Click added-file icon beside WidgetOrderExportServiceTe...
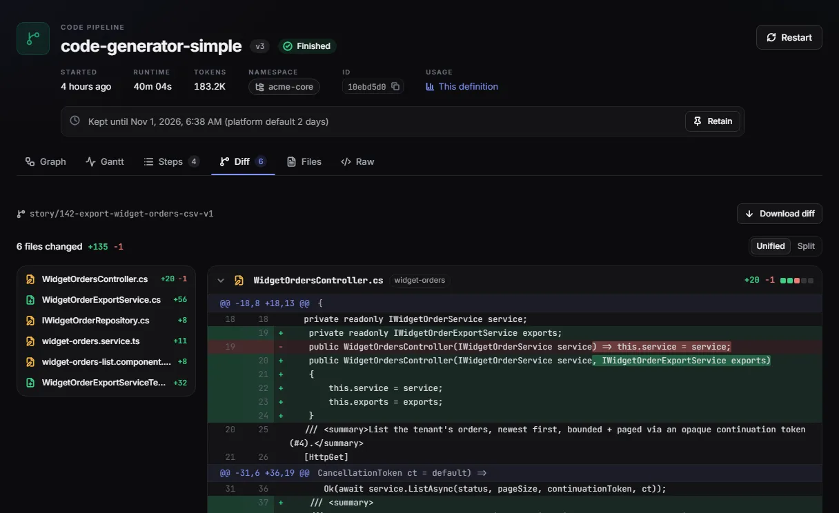 point(30,383)
